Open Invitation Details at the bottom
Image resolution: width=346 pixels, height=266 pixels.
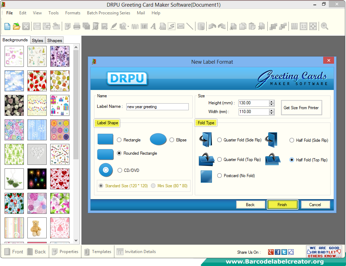click(137, 252)
